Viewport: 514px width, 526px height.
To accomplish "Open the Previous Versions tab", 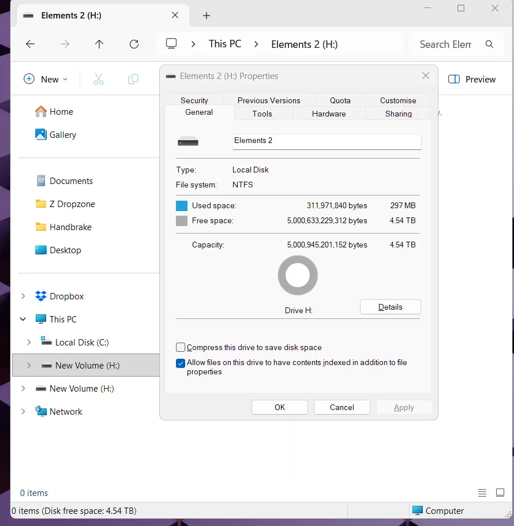I will (269, 100).
